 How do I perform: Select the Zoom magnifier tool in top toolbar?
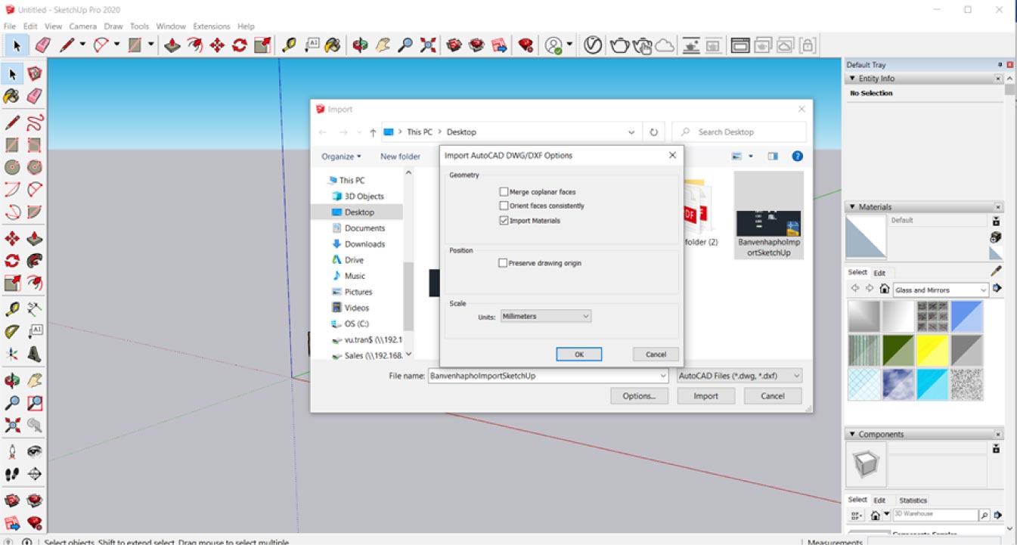pos(405,45)
